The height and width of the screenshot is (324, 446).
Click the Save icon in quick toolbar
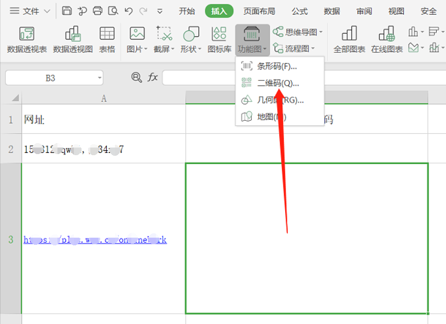pyautogui.click(x=67, y=11)
